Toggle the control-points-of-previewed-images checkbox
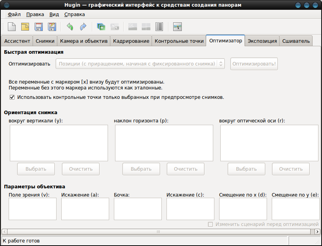This screenshot has height=246, width=322. coord(12,97)
